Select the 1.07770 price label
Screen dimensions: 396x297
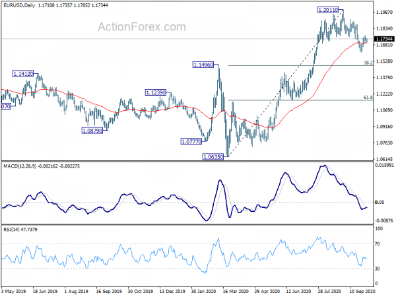[191, 141]
